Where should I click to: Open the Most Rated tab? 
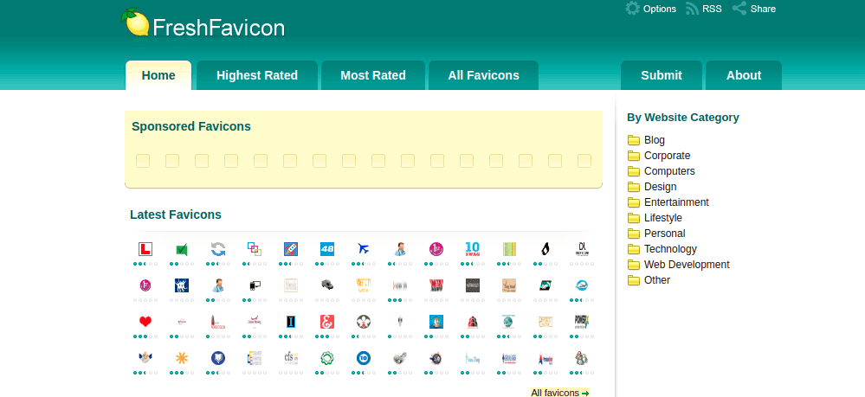coord(373,75)
